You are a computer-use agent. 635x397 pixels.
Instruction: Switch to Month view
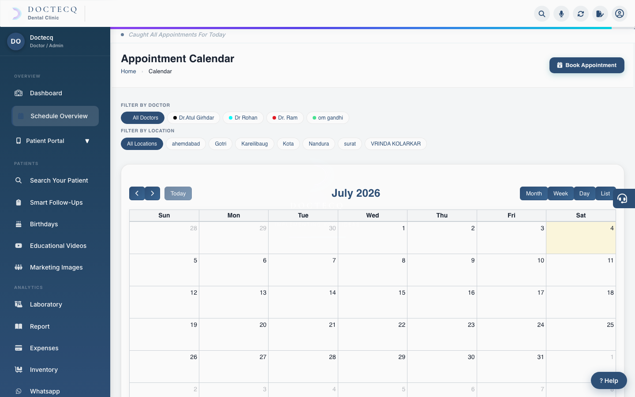click(534, 193)
